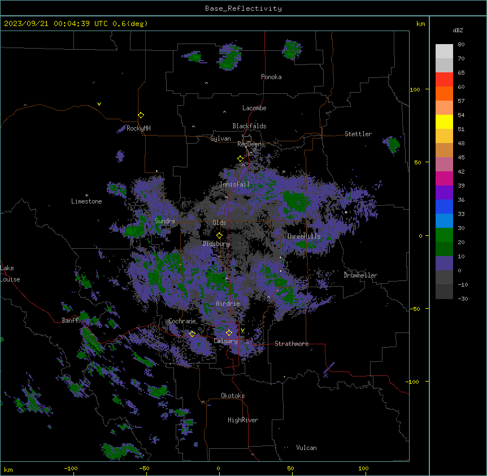Click the km label at top right of map
The image size is (487, 476).
pos(421,24)
